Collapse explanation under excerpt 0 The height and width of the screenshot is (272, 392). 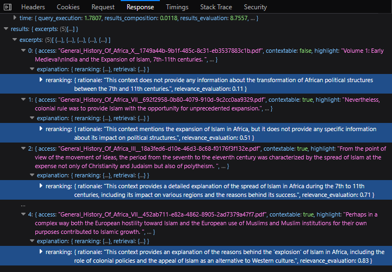(32, 69)
